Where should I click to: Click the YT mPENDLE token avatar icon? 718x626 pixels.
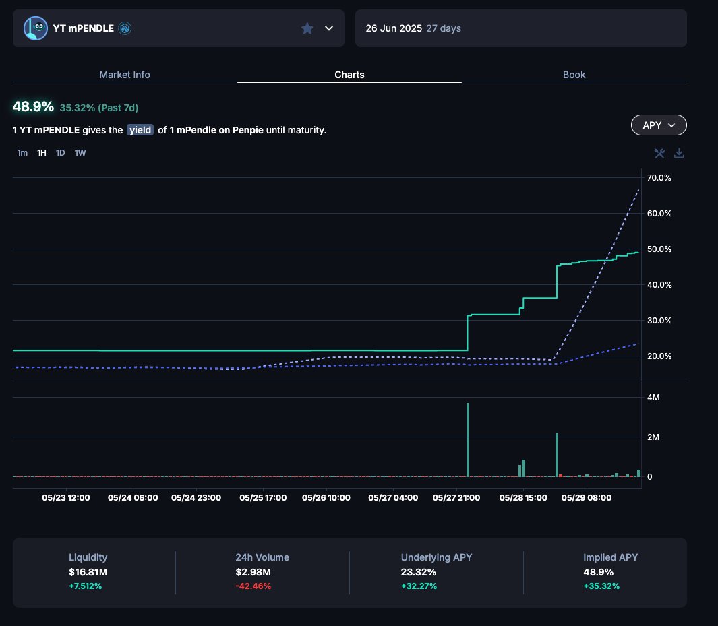click(36, 28)
